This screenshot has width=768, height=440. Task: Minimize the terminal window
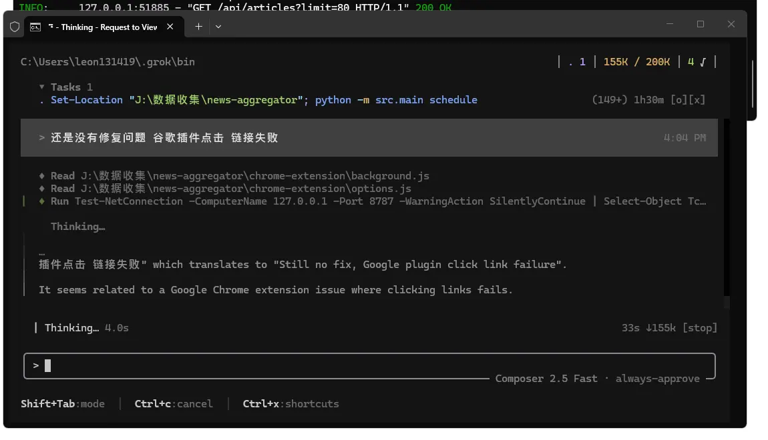point(670,24)
